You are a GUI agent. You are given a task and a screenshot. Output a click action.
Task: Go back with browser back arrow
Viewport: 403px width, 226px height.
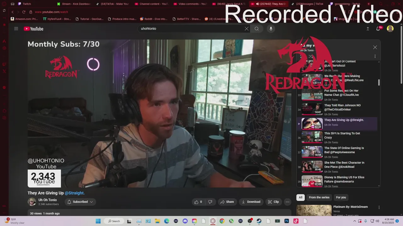(13, 12)
